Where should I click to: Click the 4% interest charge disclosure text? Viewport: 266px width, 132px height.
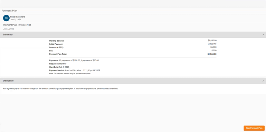tap(61, 89)
